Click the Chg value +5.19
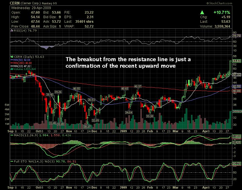Screen dimensions: 242x190 tap(226, 17)
